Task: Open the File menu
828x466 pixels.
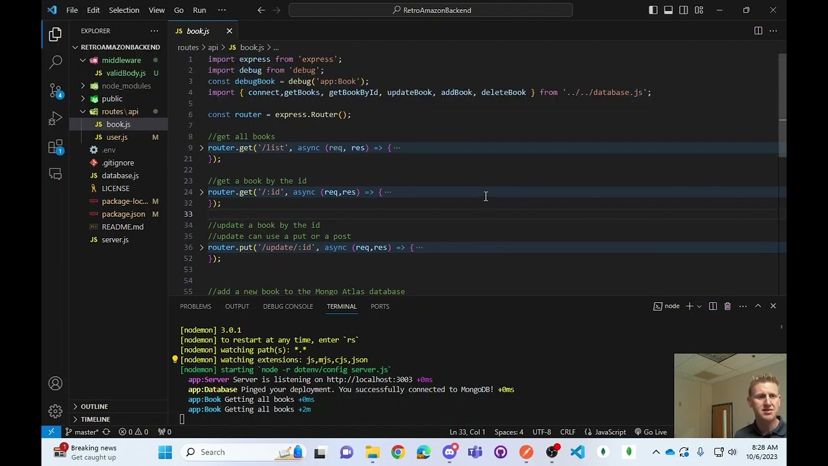Action: 72,10
